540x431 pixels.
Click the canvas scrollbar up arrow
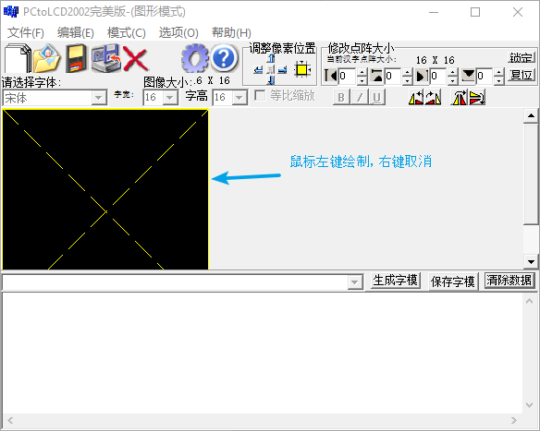(531, 116)
